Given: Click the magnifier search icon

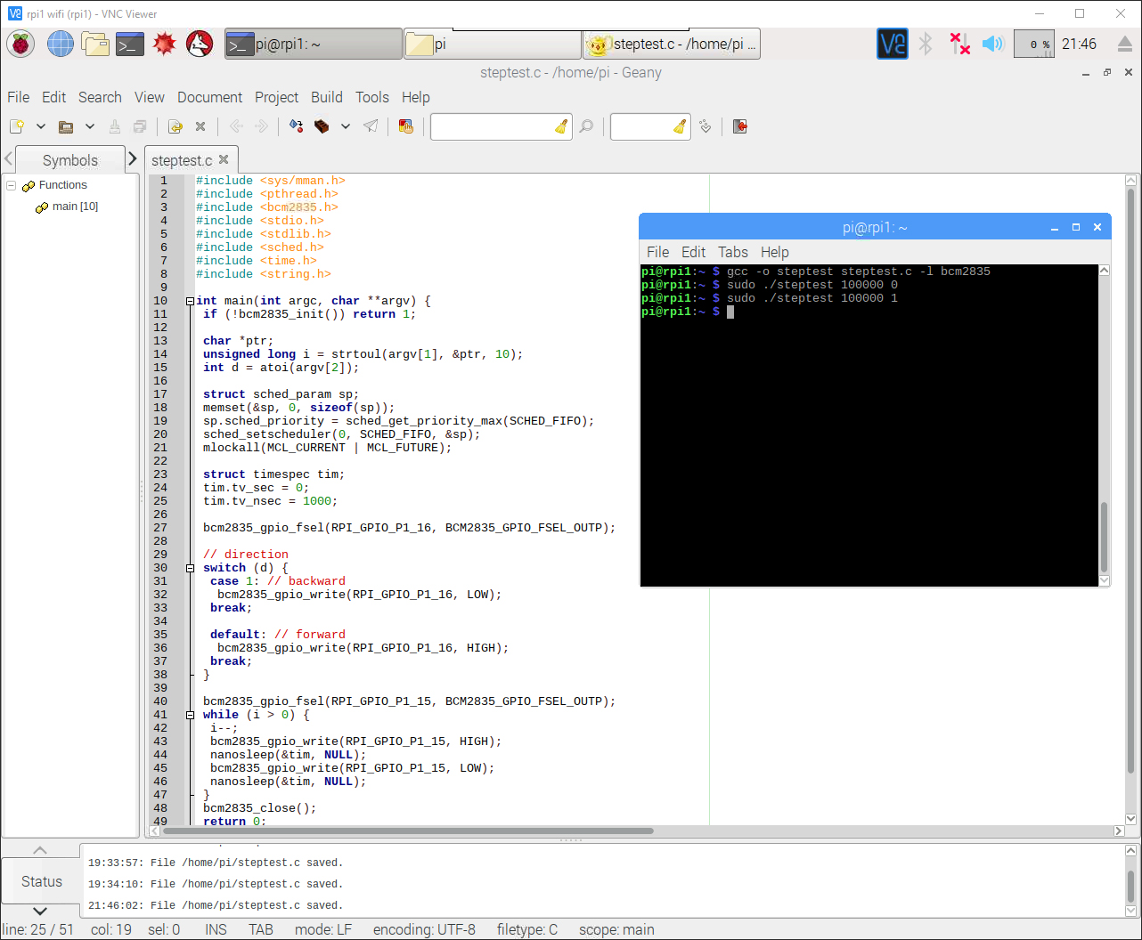Looking at the screenshot, I should coord(586,126).
